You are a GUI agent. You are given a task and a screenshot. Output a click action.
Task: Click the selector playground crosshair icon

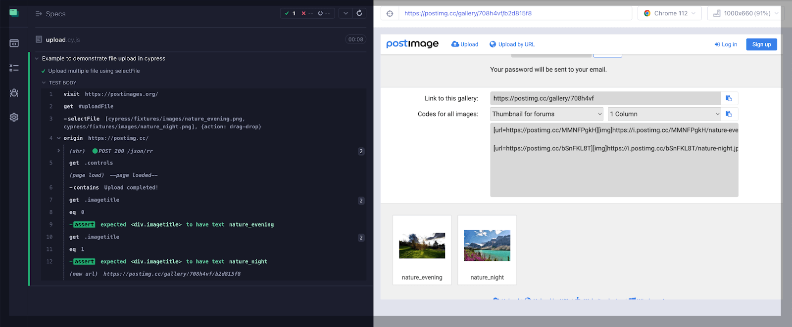tap(390, 13)
